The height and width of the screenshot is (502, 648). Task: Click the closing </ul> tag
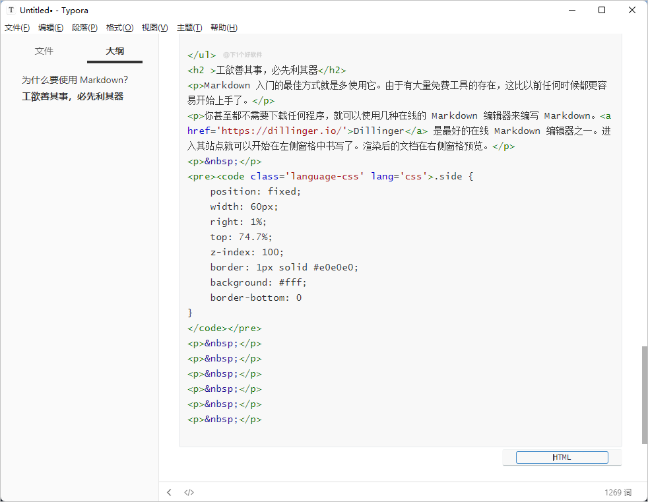(202, 55)
